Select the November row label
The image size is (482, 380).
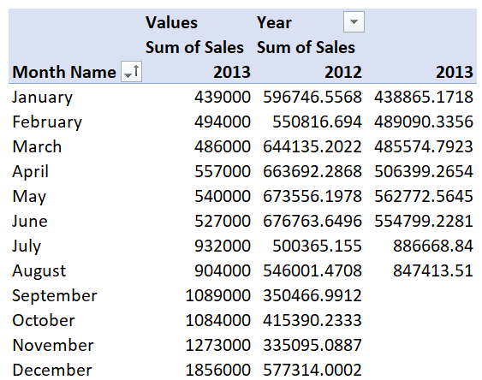[x=53, y=346]
